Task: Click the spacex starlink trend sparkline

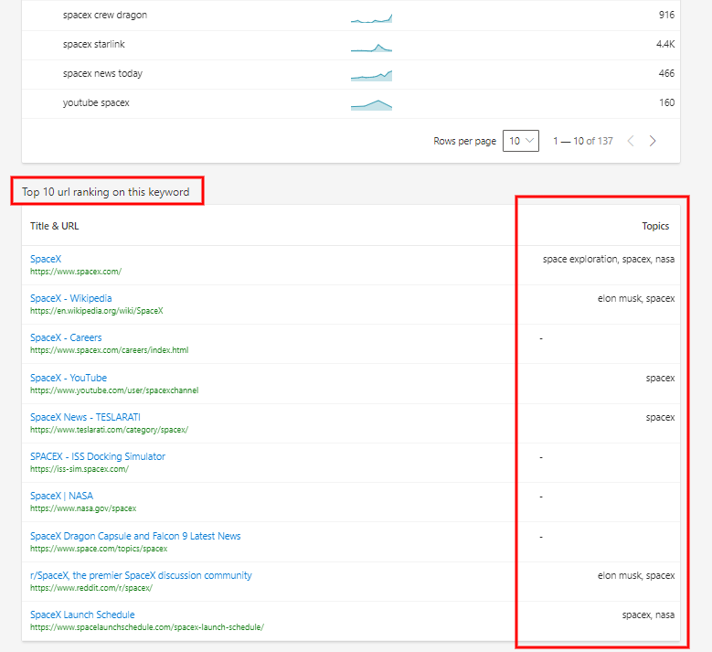Action: 371,48
